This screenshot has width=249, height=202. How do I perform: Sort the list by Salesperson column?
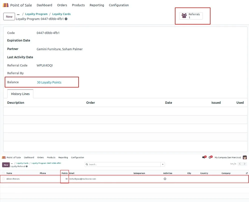tap(139, 173)
